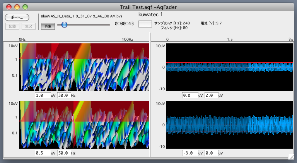Click the 0.0 uV field under upper waveform
This screenshot has width=297, height=163.
[x=190, y=95]
